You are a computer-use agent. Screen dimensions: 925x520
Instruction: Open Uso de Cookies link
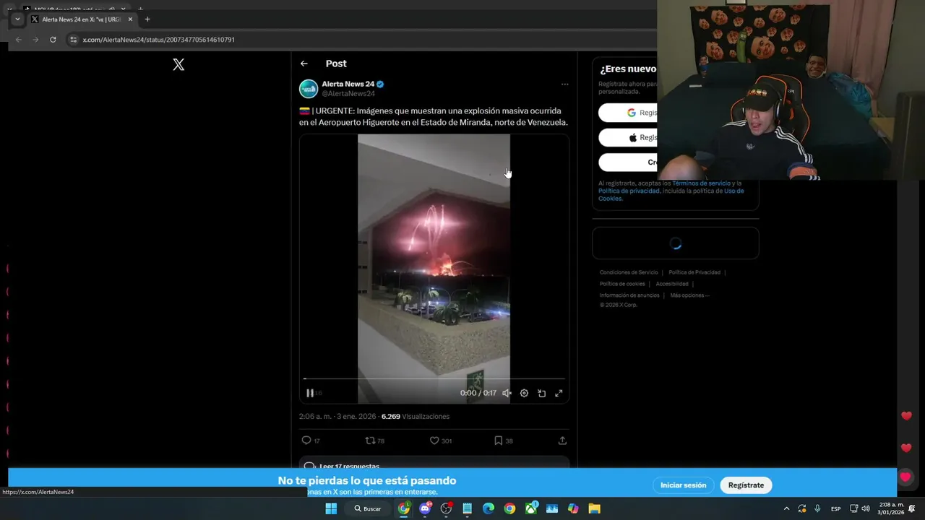(x=733, y=191)
